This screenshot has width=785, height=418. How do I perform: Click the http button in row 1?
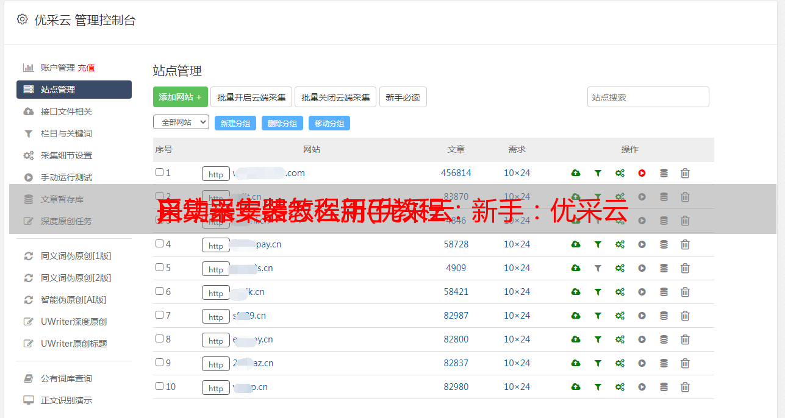click(216, 174)
